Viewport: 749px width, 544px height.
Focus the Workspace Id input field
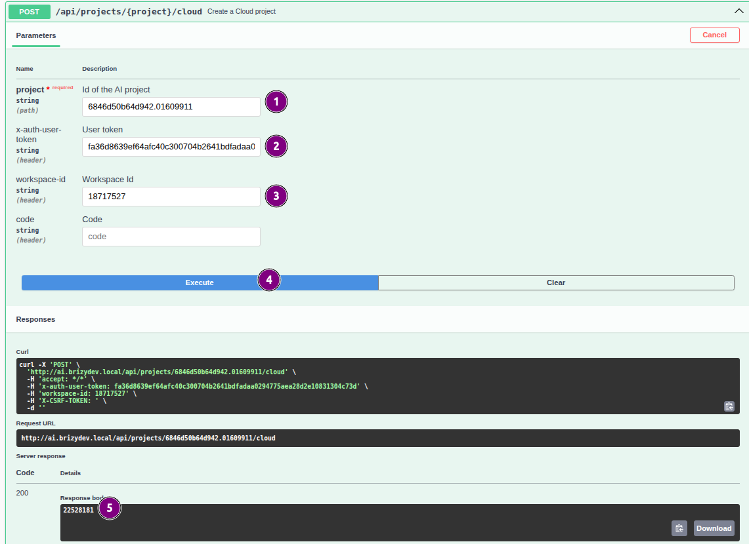[171, 197]
